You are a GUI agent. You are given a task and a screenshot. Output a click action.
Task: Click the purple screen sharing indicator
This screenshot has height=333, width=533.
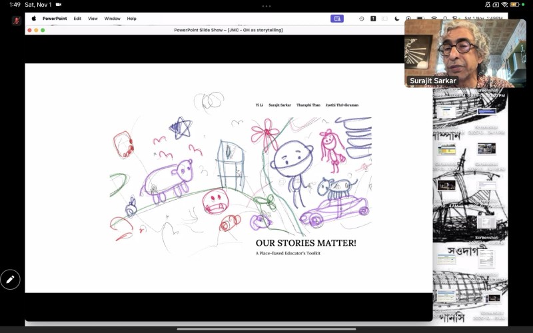coord(337,19)
